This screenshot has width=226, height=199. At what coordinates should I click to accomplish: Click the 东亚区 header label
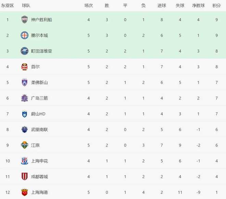pos(8,5)
